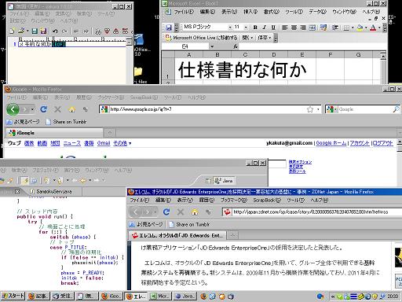Click the URL bar showing google.co.jp
Screen dimensions: 402x302
pyautogui.click(x=210, y=109)
